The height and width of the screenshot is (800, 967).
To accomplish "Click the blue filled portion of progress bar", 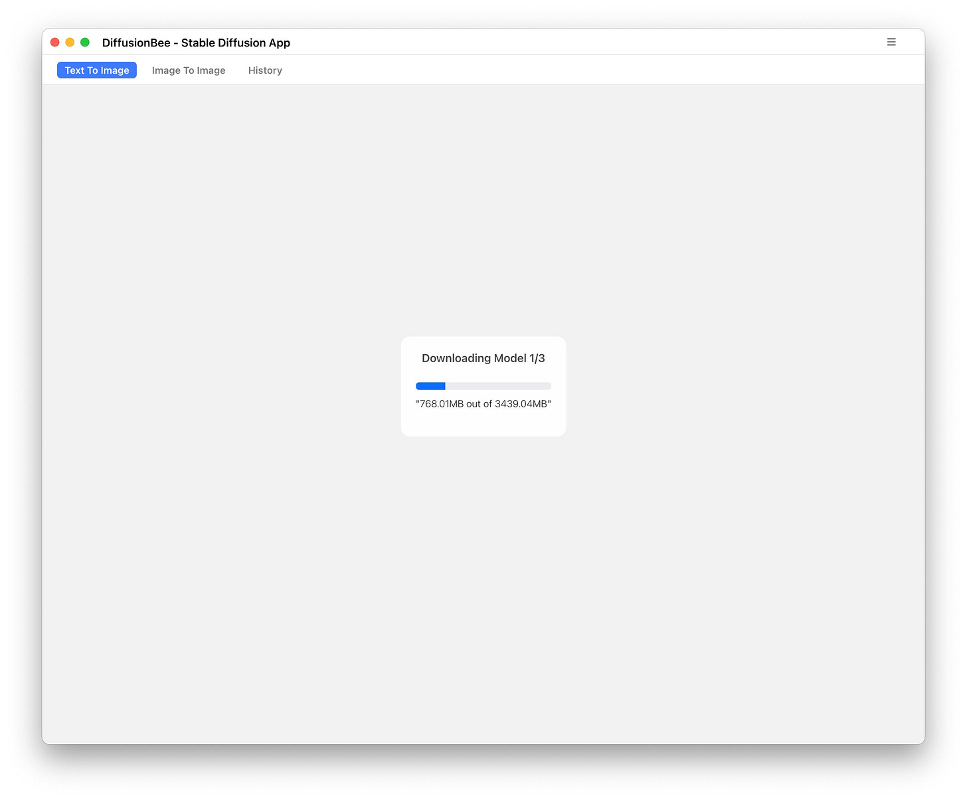I will (x=430, y=385).
